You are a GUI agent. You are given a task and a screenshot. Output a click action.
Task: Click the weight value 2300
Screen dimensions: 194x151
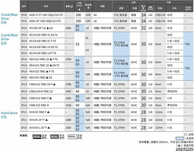pyautogui.click(x=68, y=120)
